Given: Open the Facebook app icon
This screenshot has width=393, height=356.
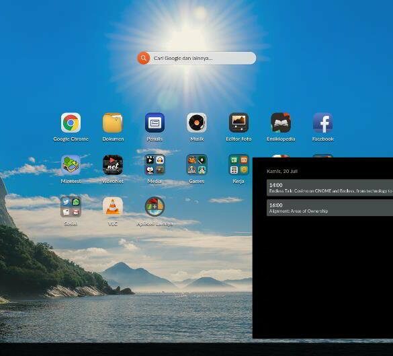Looking at the screenshot, I should [x=323, y=122].
